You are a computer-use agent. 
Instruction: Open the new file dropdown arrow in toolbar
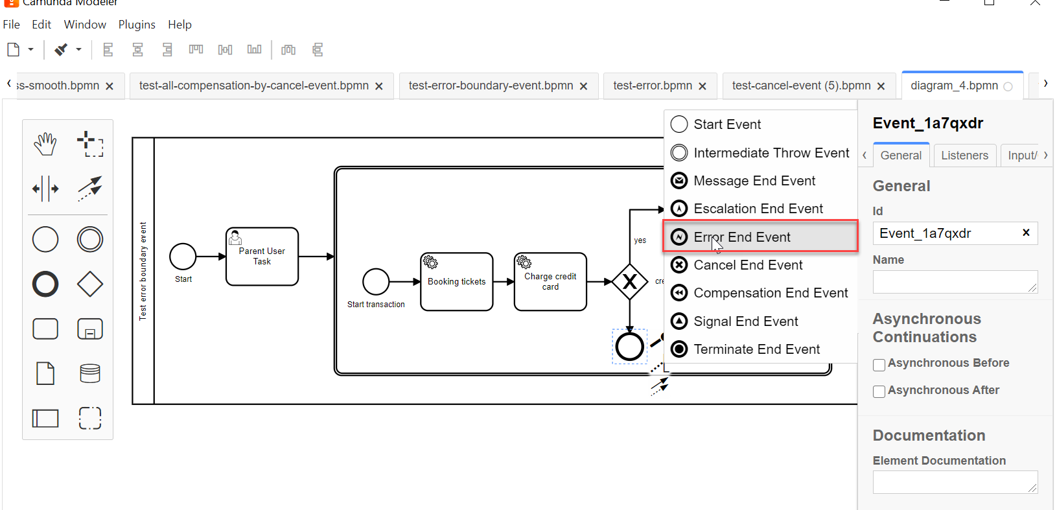pyautogui.click(x=30, y=49)
